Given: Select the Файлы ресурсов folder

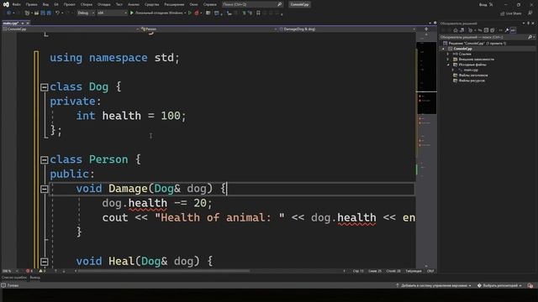Looking at the screenshot, I should (x=469, y=81).
